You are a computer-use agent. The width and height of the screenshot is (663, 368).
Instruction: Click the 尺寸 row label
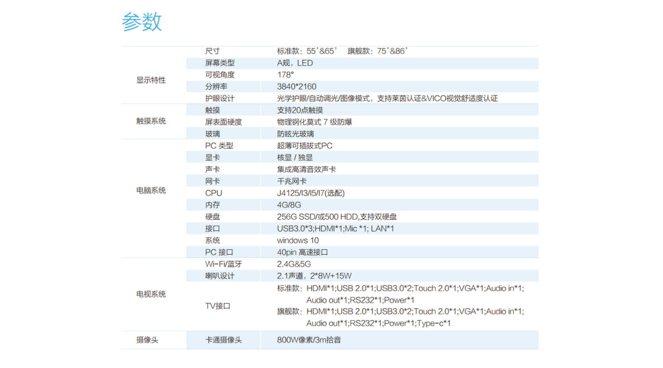click(213, 51)
